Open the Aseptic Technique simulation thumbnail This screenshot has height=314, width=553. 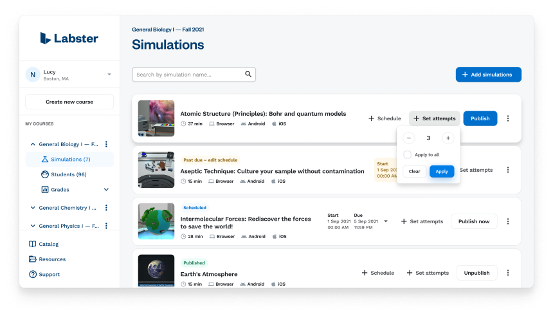pos(156,170)
